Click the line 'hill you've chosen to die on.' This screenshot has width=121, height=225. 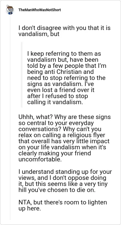(57, 190)
